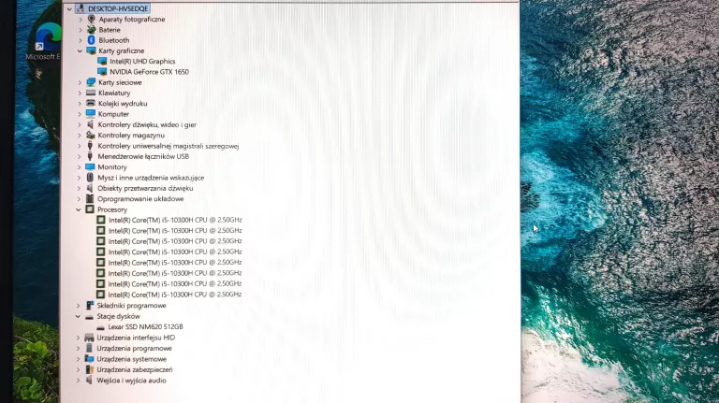Click the Monitory category icon
The width and height of the screenshot is (719, 403).
[x=91, y=166]
